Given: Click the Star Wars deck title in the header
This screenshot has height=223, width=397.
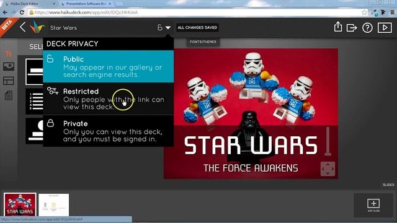Looking at the screenshot, I should [63, 27].
